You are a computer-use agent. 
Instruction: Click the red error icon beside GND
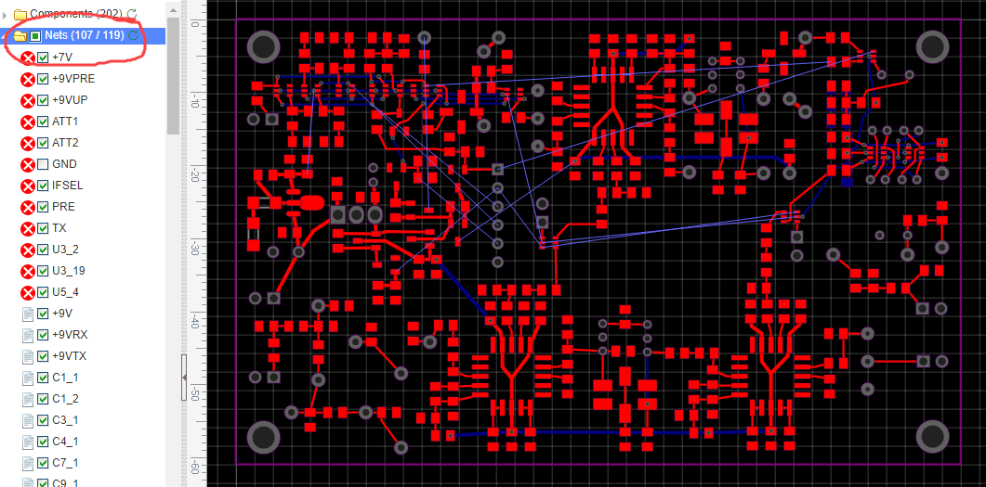click(x=28, y=164)
